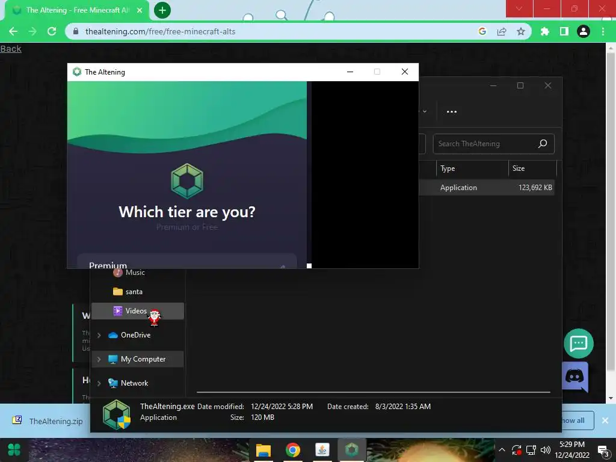Image resolution: width=616 pixels, height=462 pixels.
Task: Open the Discord button on webpage
Action: click(574, 377)
